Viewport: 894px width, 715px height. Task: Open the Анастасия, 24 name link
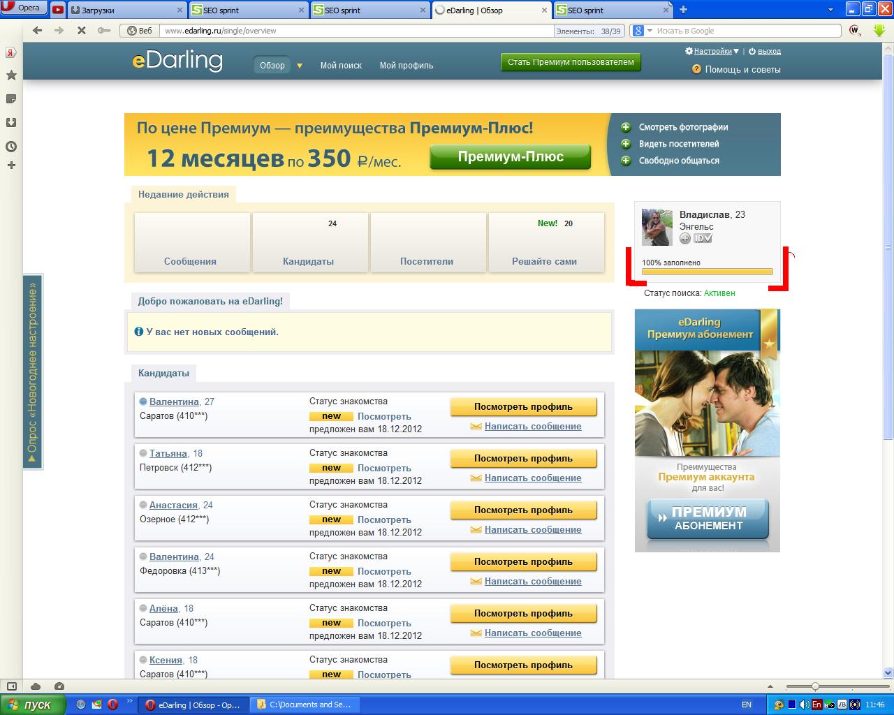pyautogui.click(x=173, y=505)
